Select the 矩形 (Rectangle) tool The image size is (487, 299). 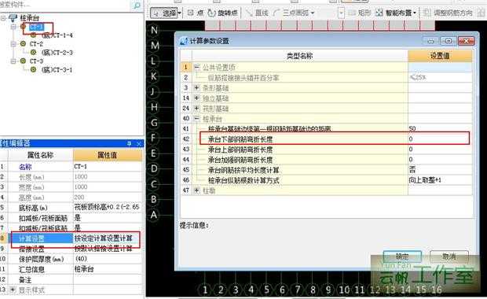[x=360, y=13]
